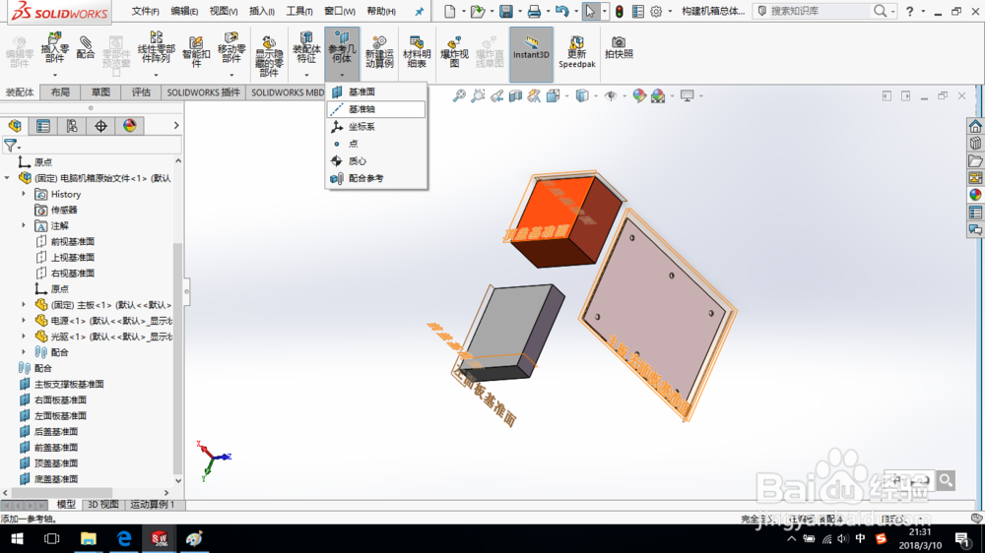Open the 运动算例 1 tab
Screen dimensions: 985x553
pyautogui.click(x=153, y=505)
